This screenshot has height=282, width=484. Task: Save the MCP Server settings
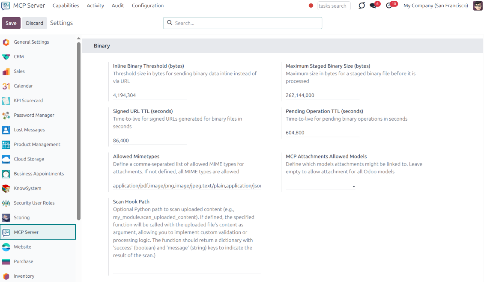coord(11,23)
